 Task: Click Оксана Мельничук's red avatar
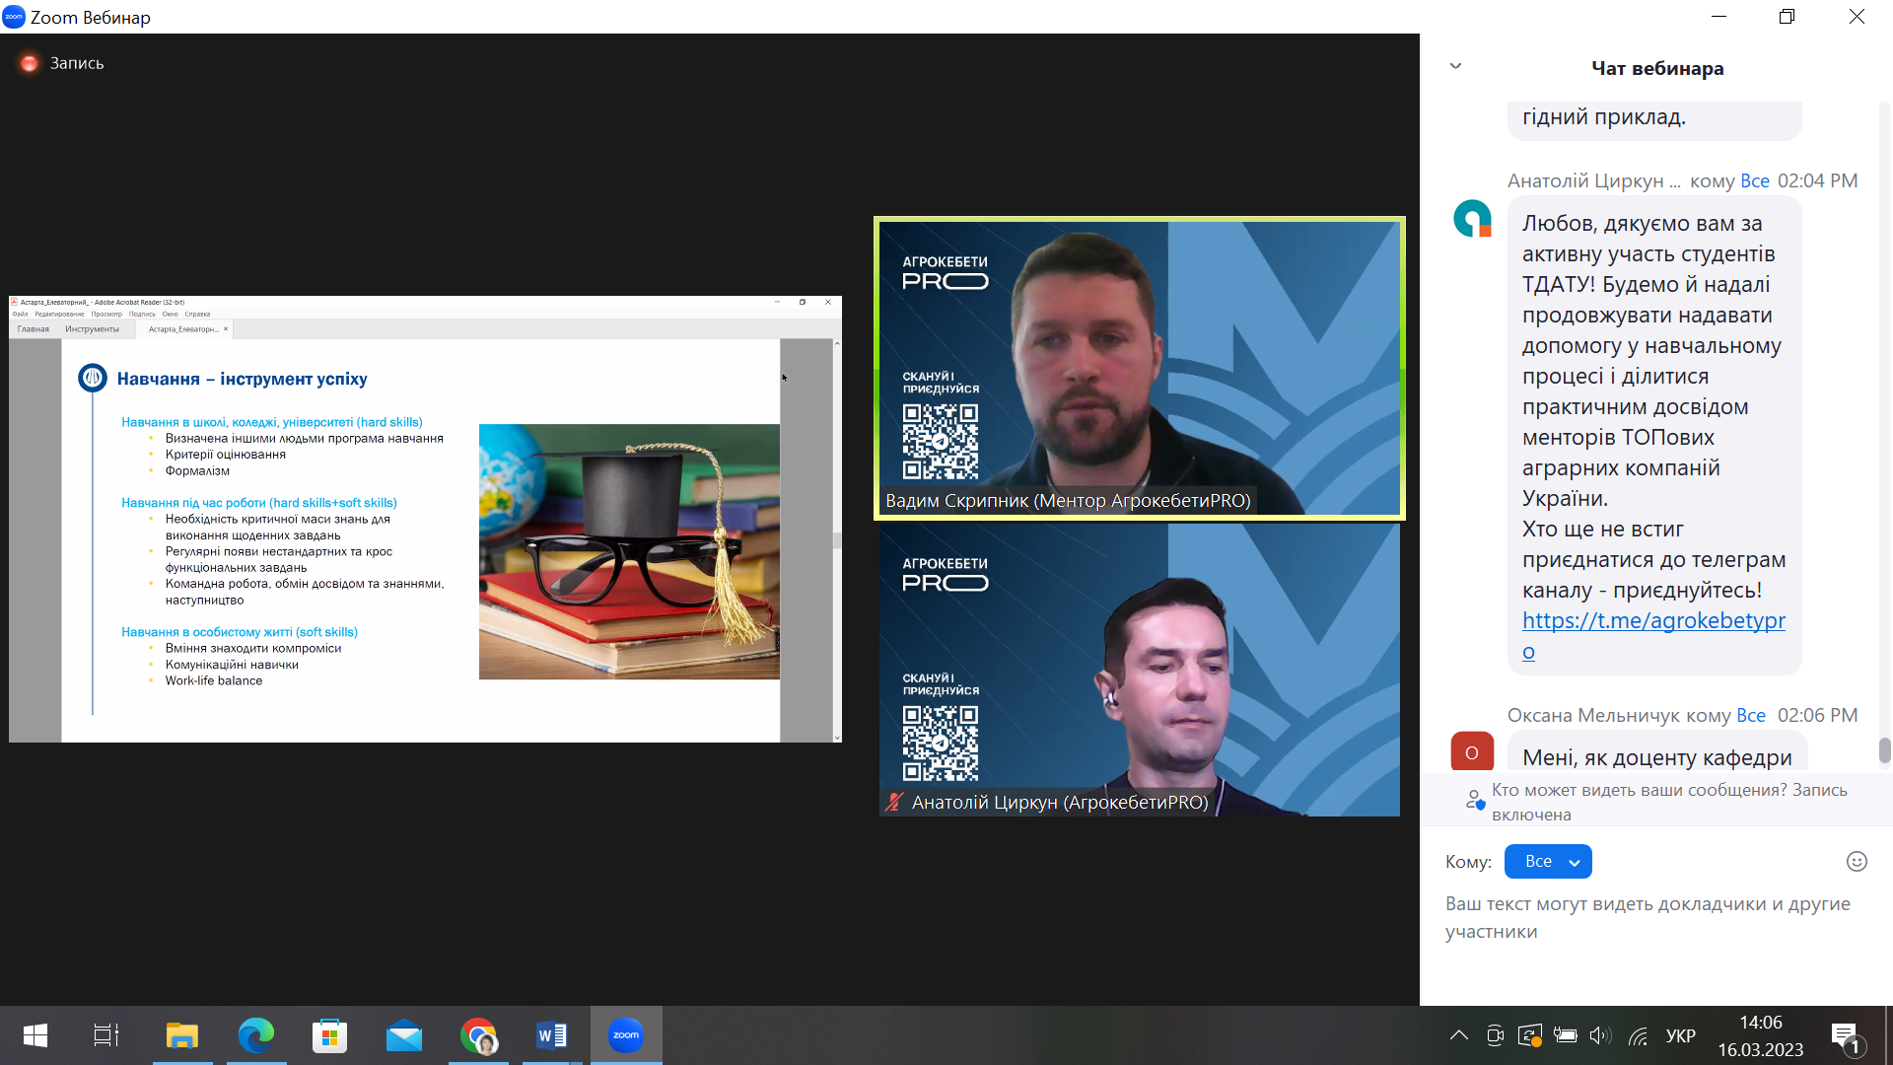click(x=1472, y=751)
